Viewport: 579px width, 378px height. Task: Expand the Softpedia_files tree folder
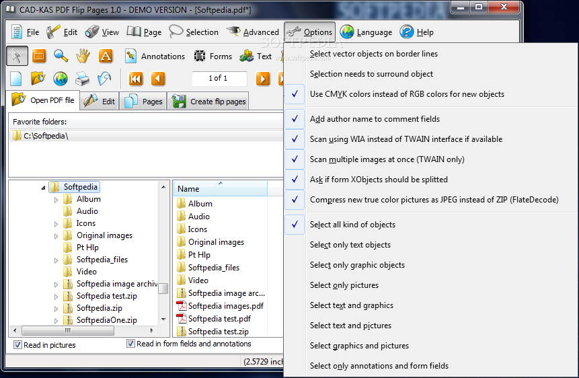56,260
